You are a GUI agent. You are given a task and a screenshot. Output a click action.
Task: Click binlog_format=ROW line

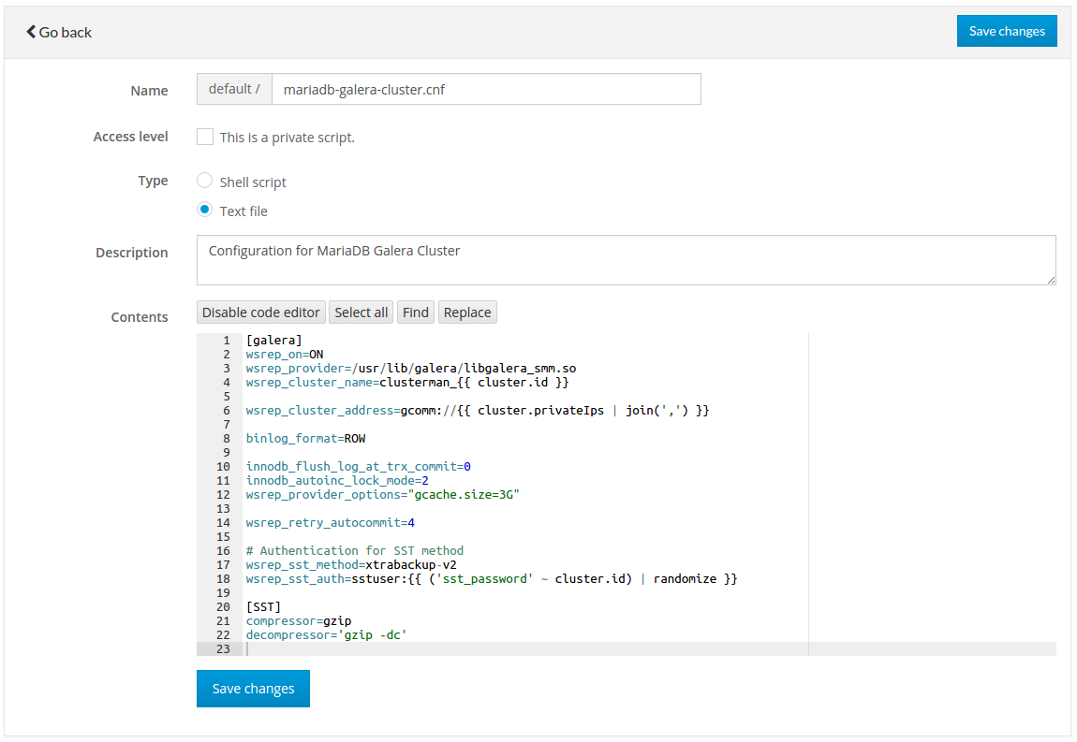[x=305, y=439]
